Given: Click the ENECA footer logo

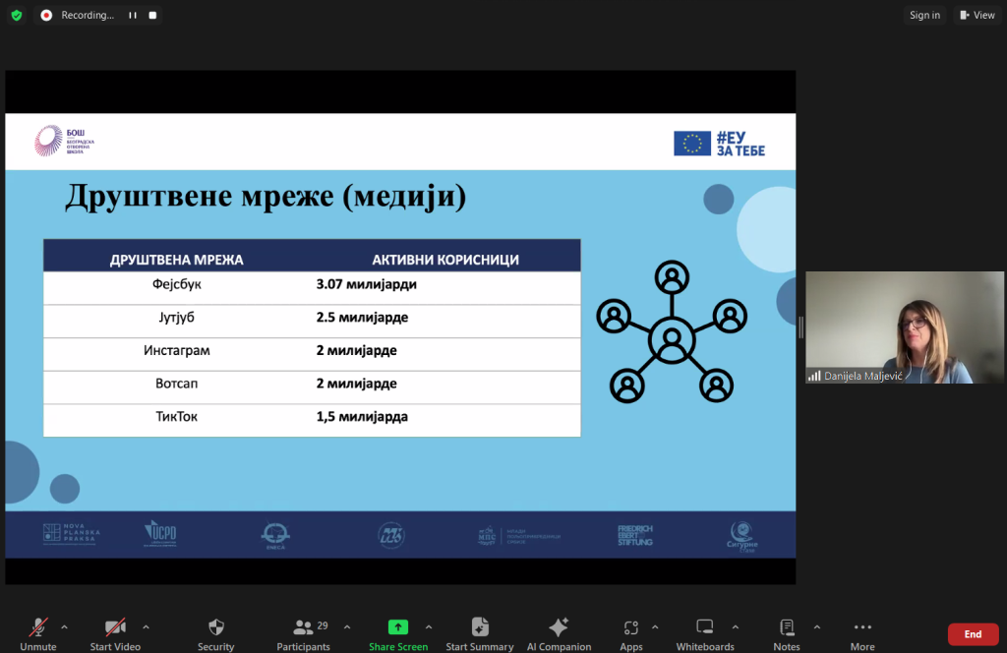Looking at the screenshot, I should [275, 535].
